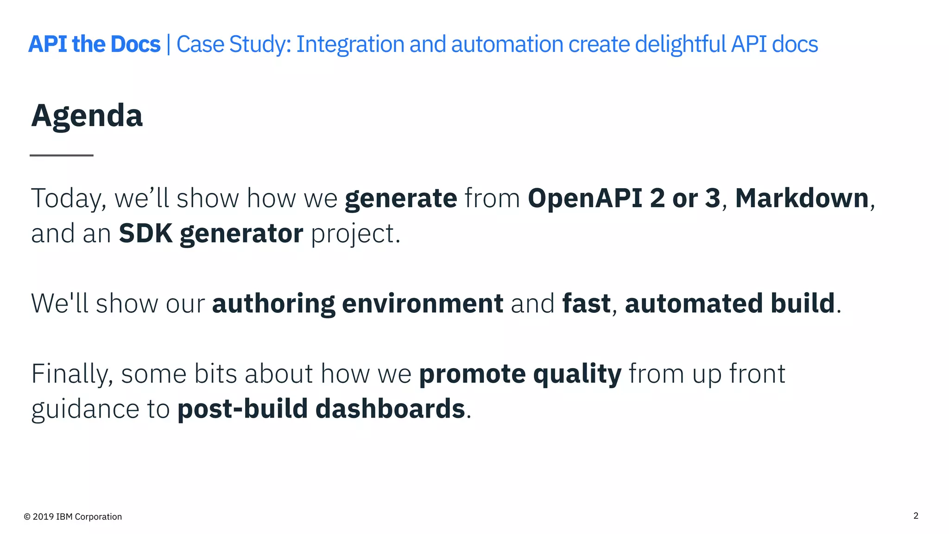
Task: Select the bold "automated build" text
Action: click(x=730, y=304)
